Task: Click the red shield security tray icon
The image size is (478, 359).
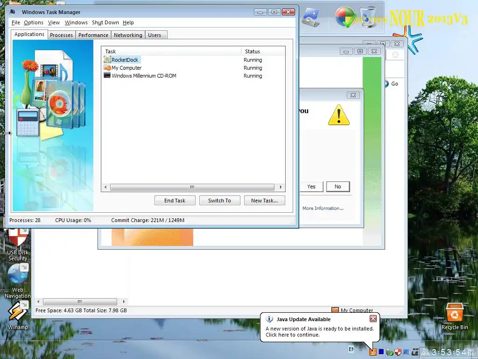Action: [x=398, y=352]
